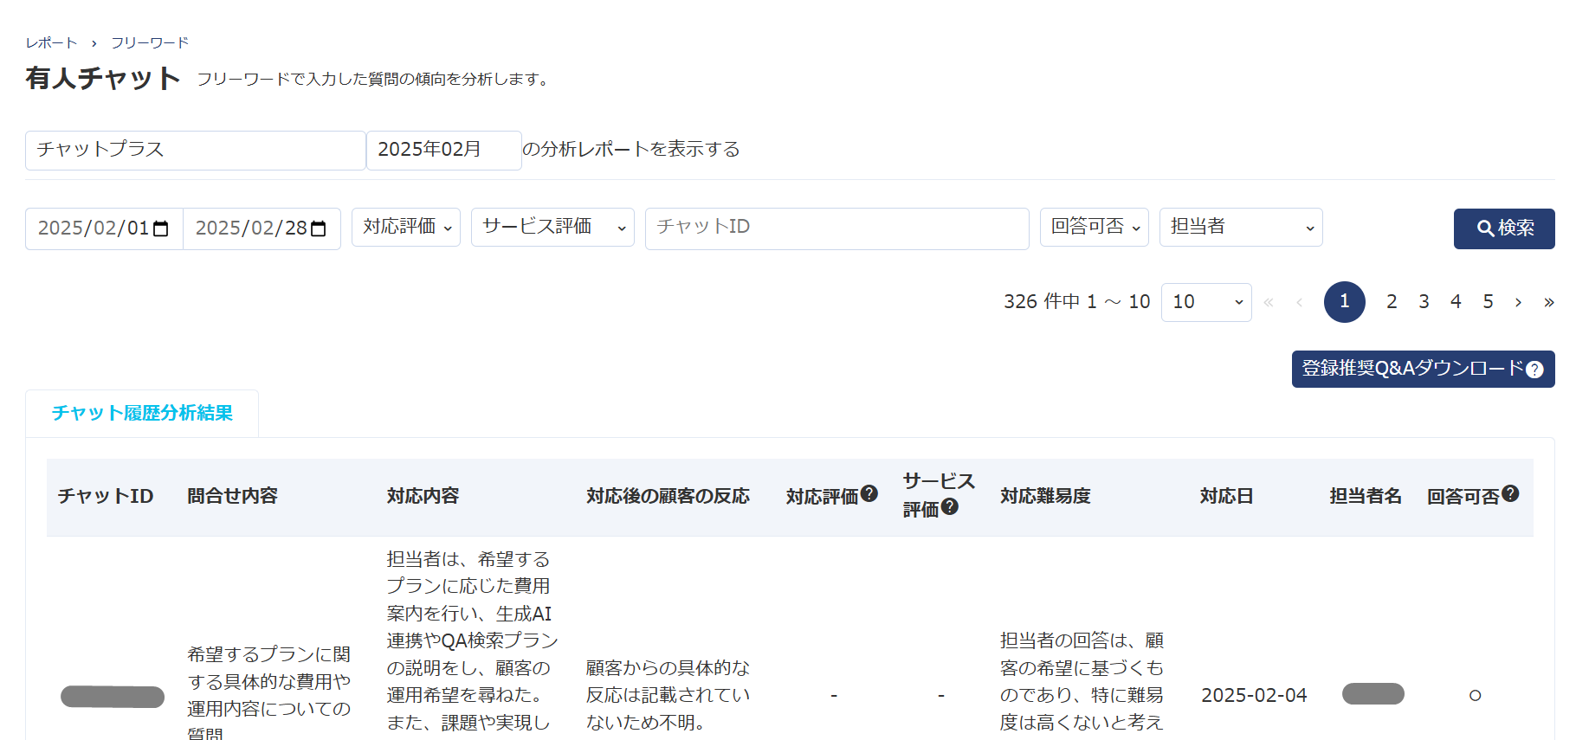Open the 担当者 filter dropdown
Screen dimensions: 1576x740
[x=1240, y=227]
